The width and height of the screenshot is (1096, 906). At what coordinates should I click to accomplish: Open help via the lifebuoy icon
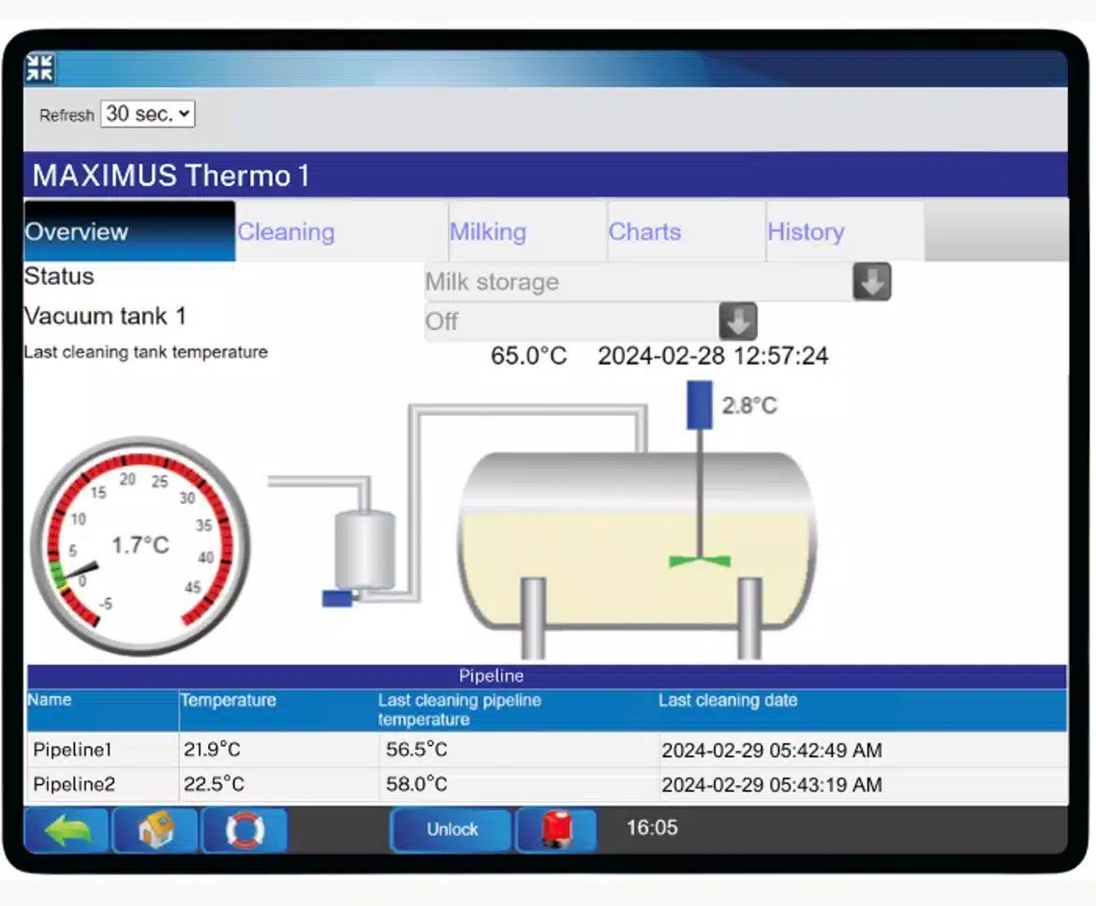243,828
